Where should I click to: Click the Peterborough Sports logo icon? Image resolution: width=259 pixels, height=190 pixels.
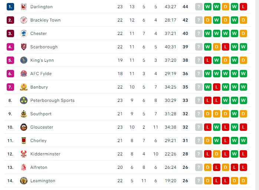click(x=24, y=100)
